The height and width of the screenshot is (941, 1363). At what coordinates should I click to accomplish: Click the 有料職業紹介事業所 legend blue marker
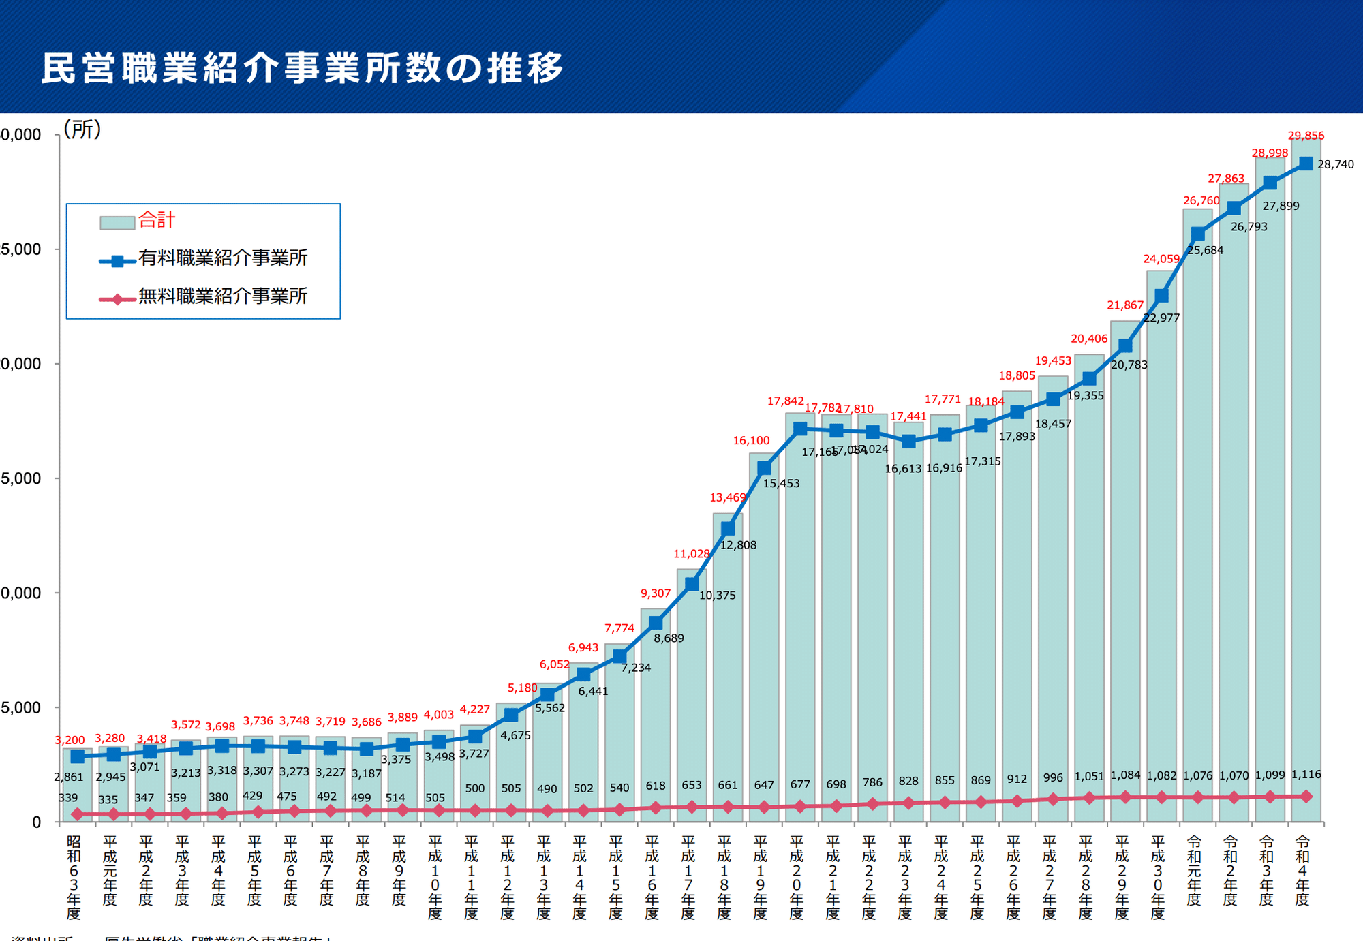point(117,261)
